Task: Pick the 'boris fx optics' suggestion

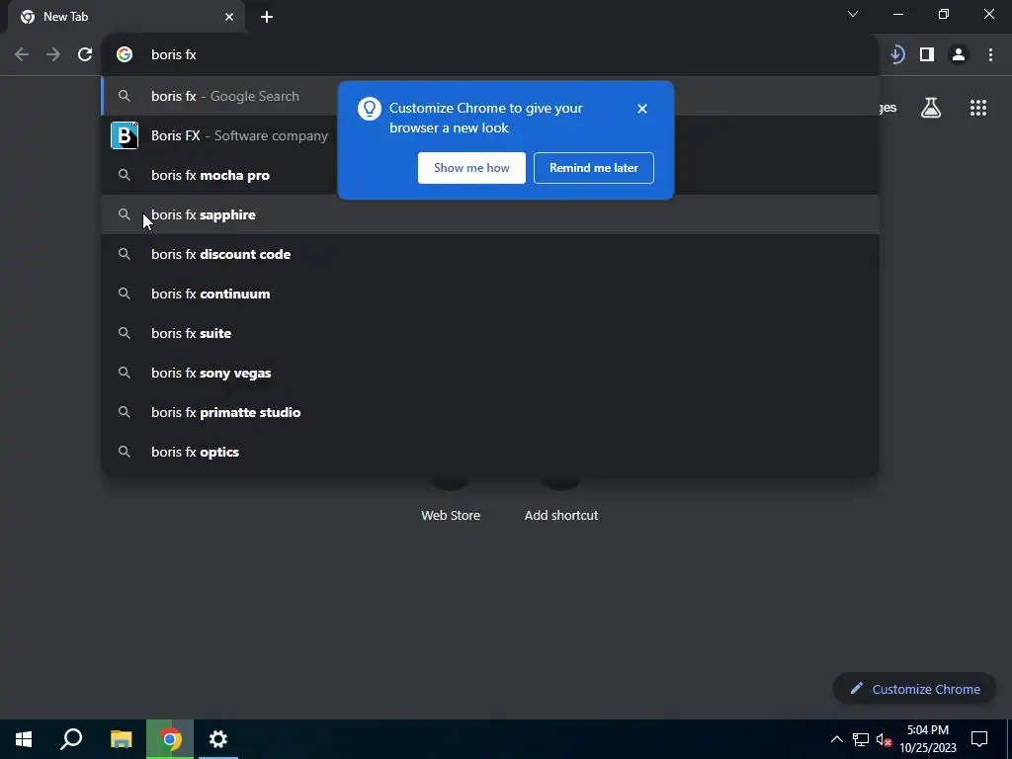Action: click(490, 452)
